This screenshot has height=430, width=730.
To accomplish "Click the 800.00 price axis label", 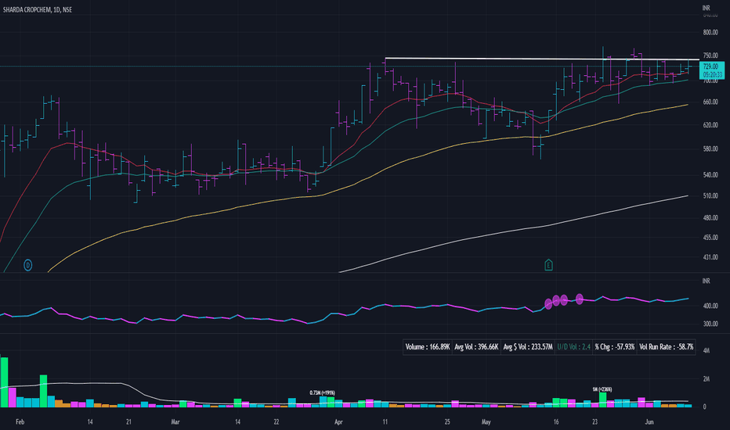I will point(710,33).
